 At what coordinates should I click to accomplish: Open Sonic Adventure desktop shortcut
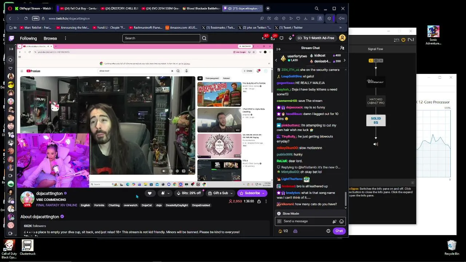tap(433, 36)
